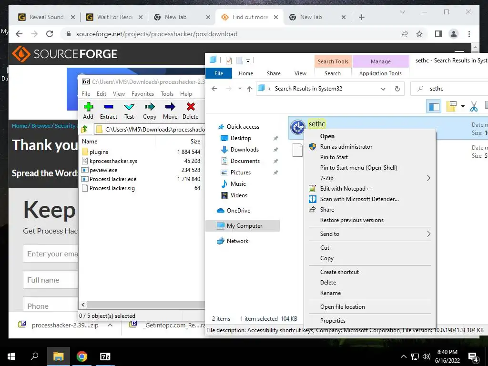
Task: Click the Chrome taskbar icon
Action: 82,356
